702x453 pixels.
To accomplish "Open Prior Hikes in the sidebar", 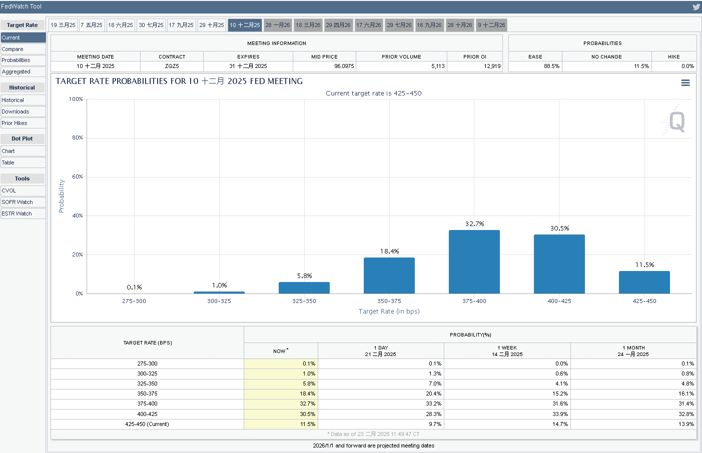I will [x=23, y=123].
